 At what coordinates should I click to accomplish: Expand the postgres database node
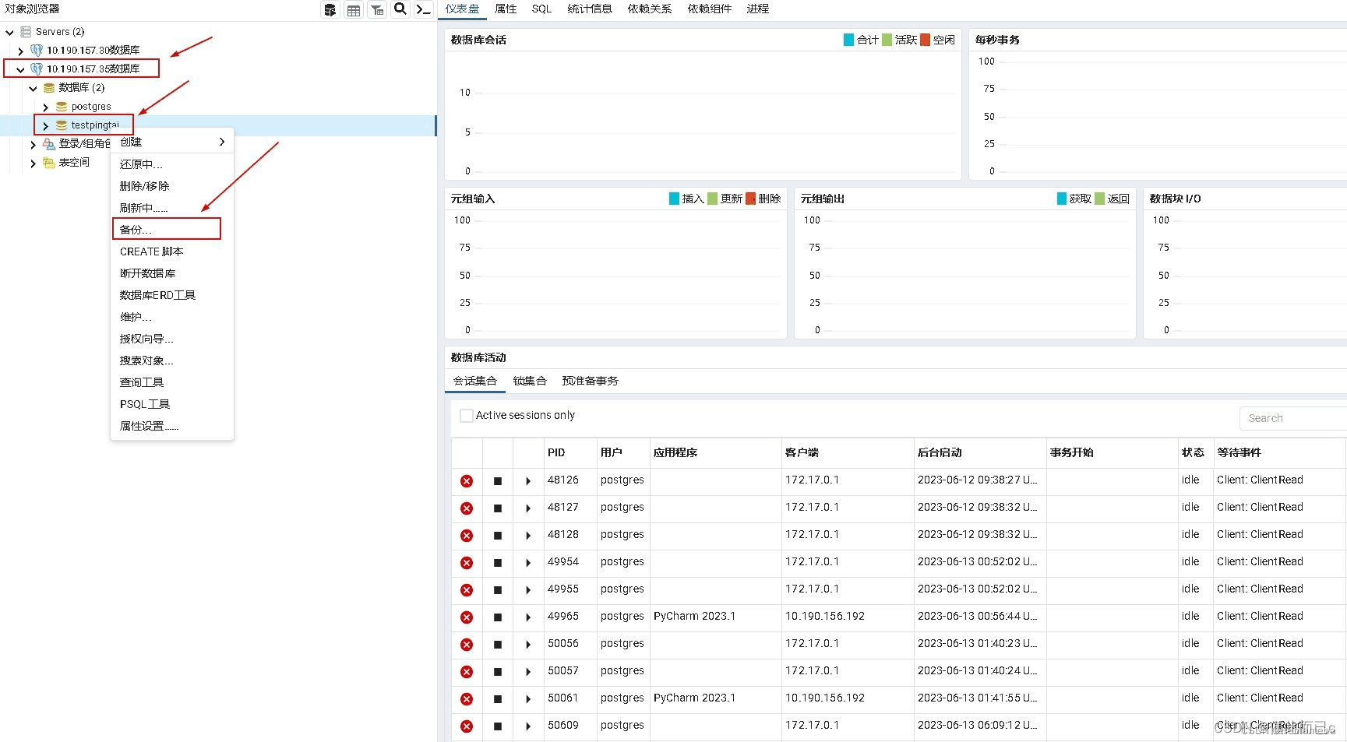click(45, 106)
